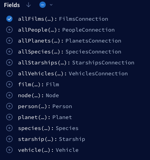150x160 pixels.
Task: Add the allPlanets field with its plus icon
Action: point(9,41)
